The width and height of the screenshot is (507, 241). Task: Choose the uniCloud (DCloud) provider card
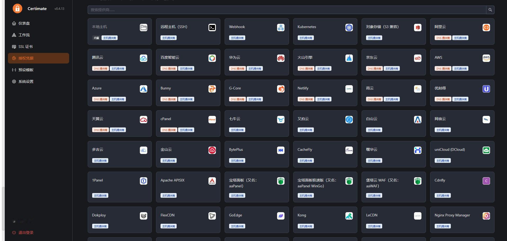(462, 154)
